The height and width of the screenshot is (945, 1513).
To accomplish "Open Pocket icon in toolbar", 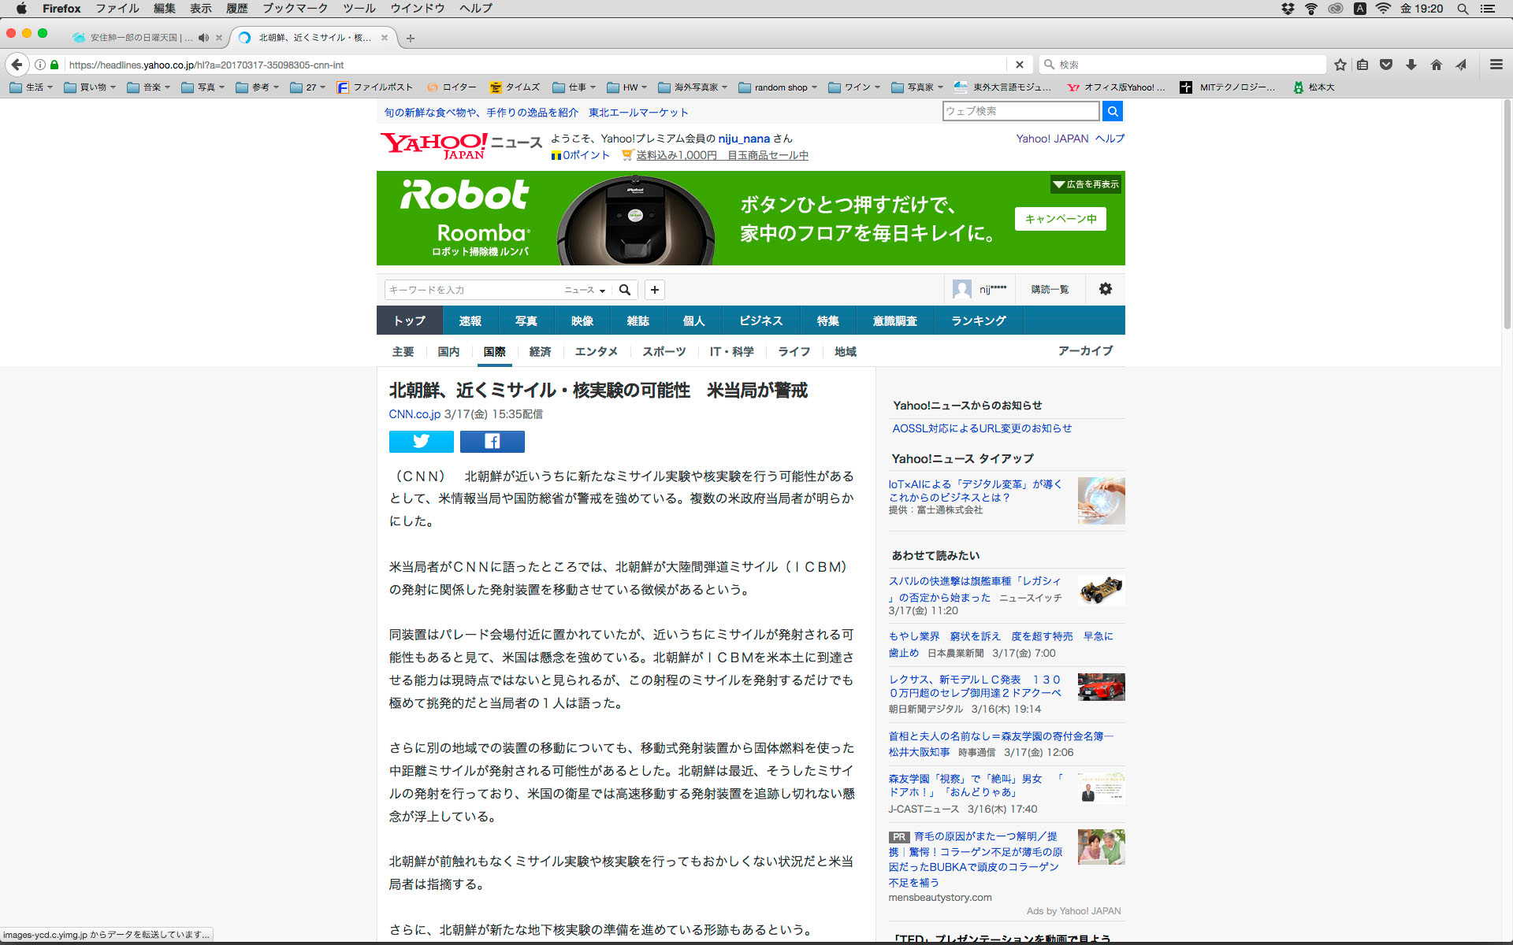I will tap(1386, 65).
